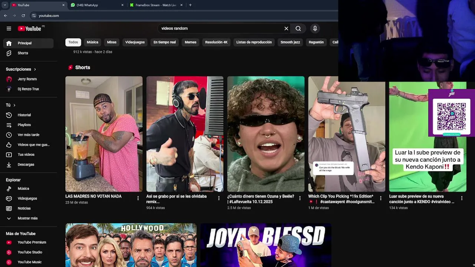Close the WhatsApp browser tab

click(x=122, y=5)
